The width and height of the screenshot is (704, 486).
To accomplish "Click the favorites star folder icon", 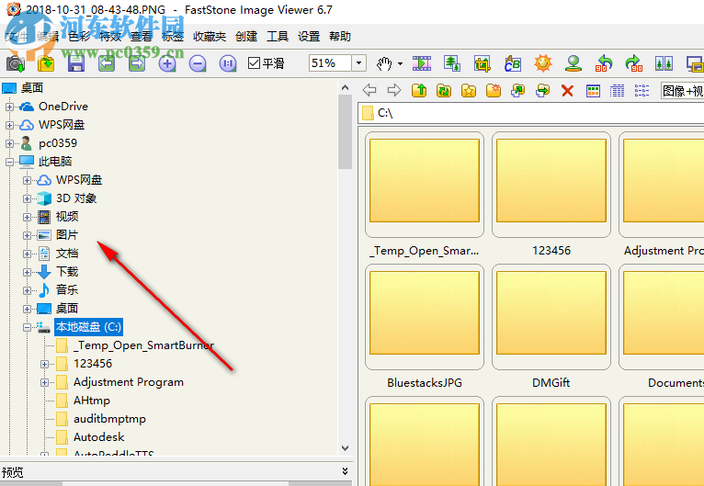I will (x=469, y=90).
